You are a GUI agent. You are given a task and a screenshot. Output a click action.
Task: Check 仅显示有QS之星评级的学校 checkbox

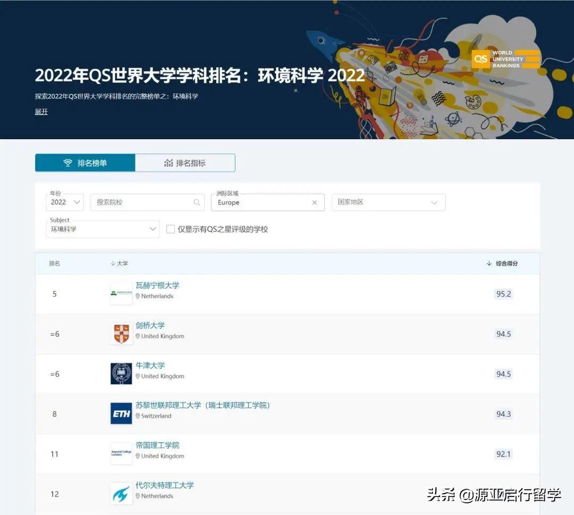(170, 229)
